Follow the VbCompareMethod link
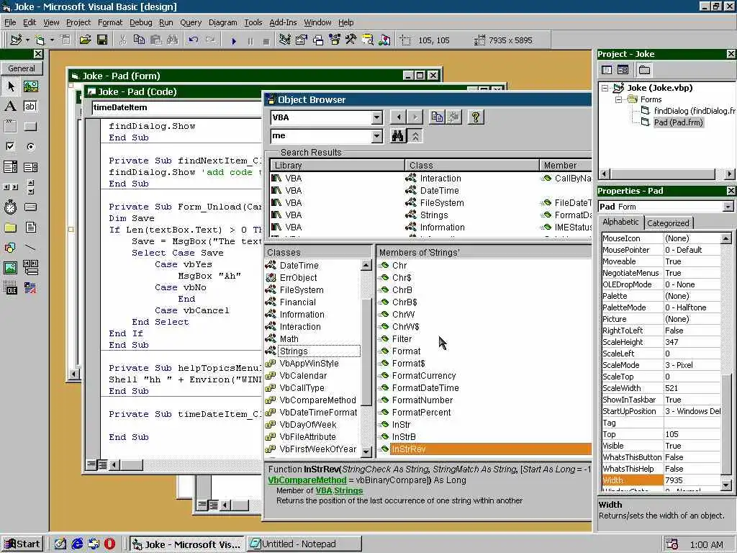Image resolution: width=737 pixels, height=553 pixels. (x=307, y=480)
